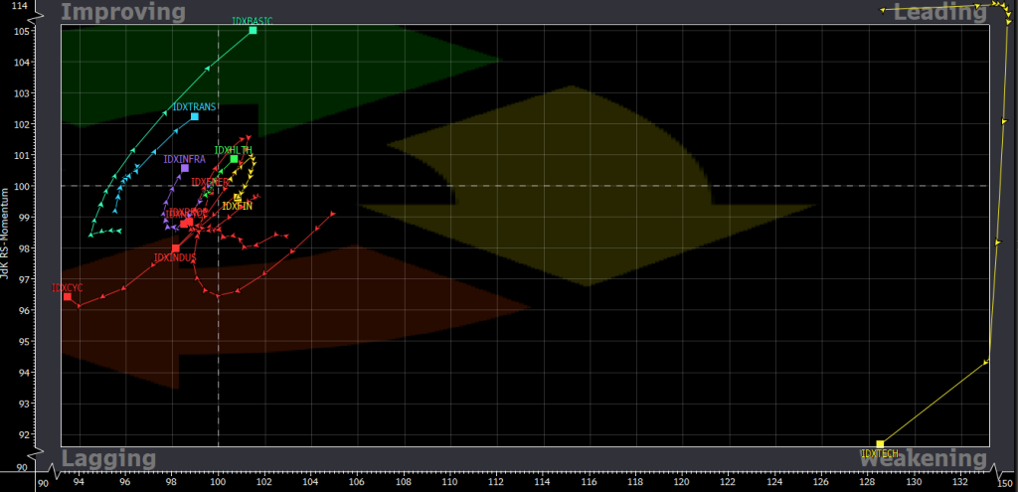Click the Lagging quadrant label
This screenshot has width=1018, height=492.
(x=108, y=459)
